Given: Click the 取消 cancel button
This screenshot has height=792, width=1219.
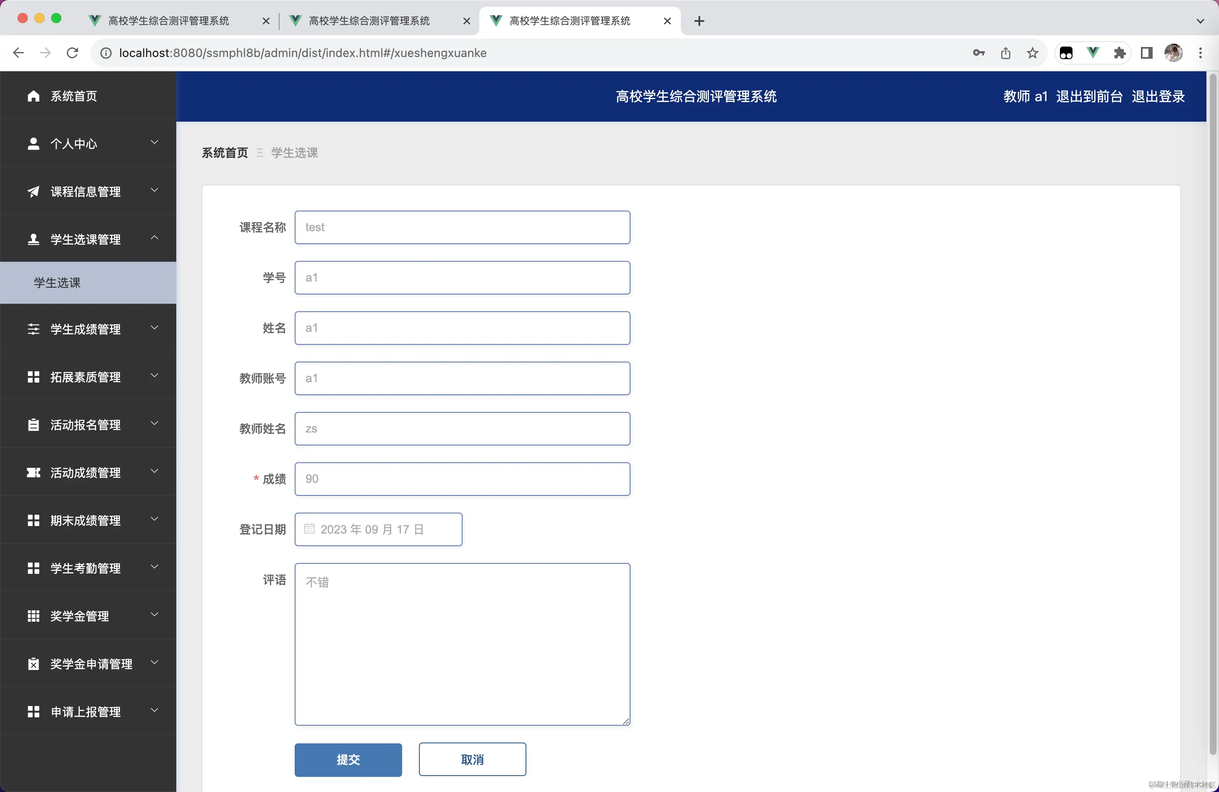Looking at the screenshot, I should (x=472, y=760).
